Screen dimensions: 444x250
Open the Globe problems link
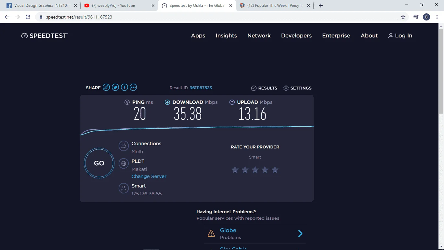[x=228, y=230]
